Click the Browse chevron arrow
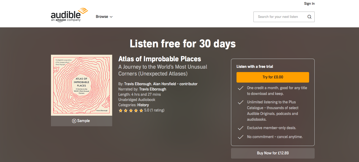This screenshot has height=162, width=359. point(111,17)
